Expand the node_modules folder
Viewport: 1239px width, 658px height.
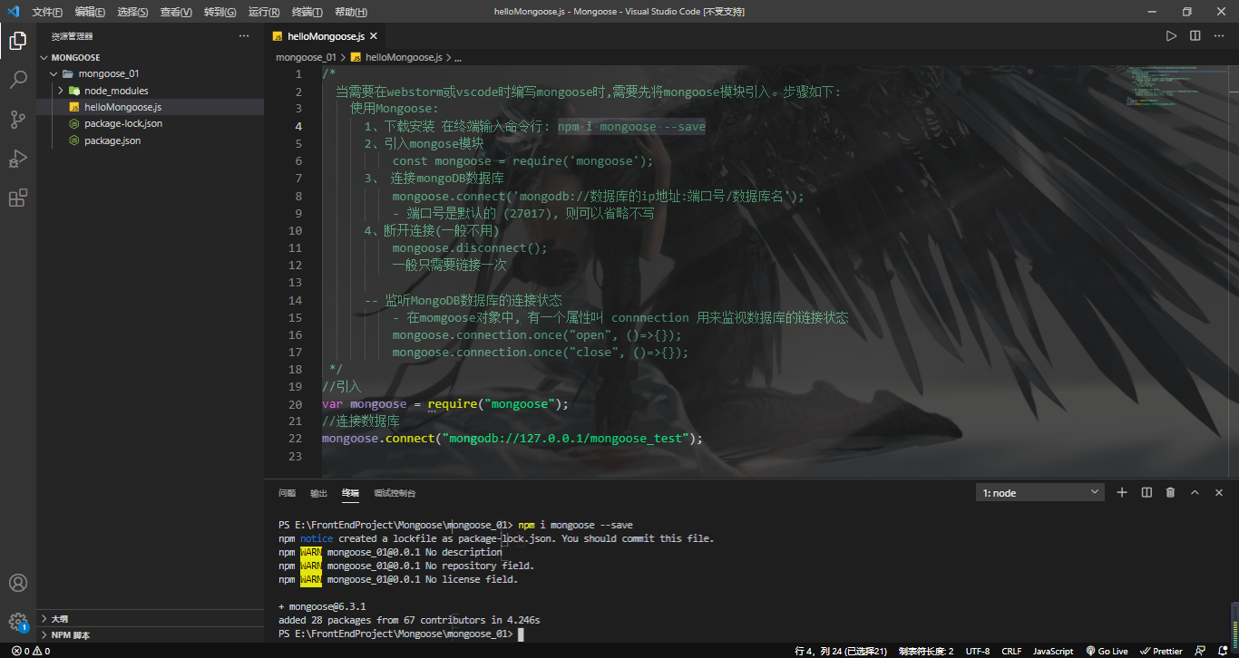150,91
